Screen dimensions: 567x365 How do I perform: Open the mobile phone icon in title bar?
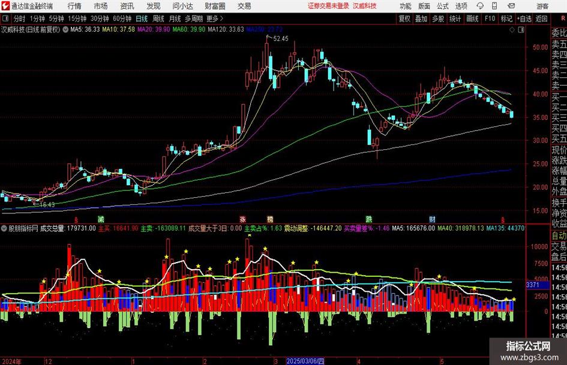pyautogui.click(x=494, y=6)
